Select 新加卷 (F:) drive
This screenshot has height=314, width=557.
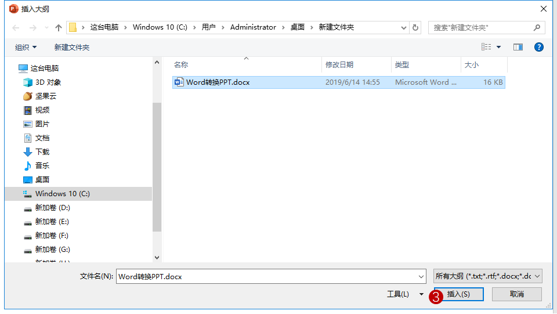pos(52,236)
